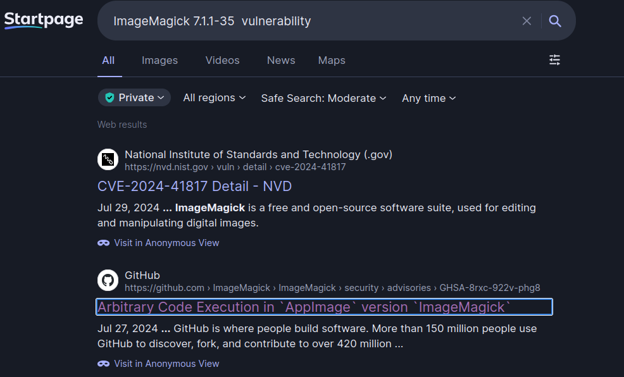Viewport: 624px width, 377px height.
Task: Click the magnifying glass search icon
Action: point(555,21)
